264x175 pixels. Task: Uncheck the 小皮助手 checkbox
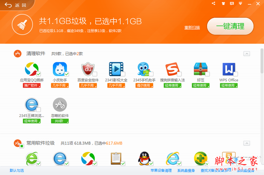coord(67,74)
